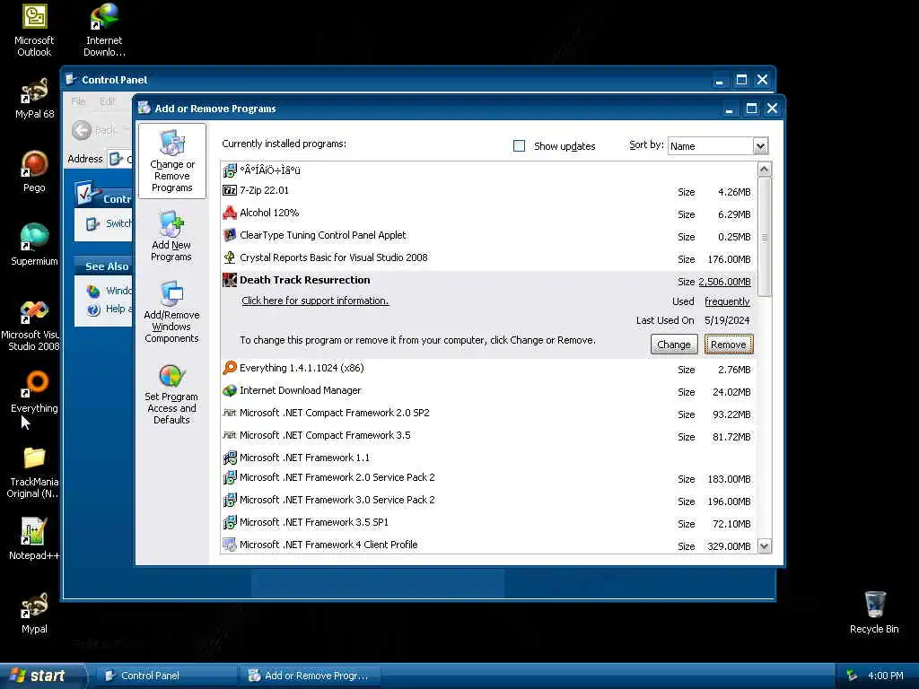Screen dimensions: 919x689
Task: Select Everything 1.4.1.1024 program icon
Action: point(230,368)
